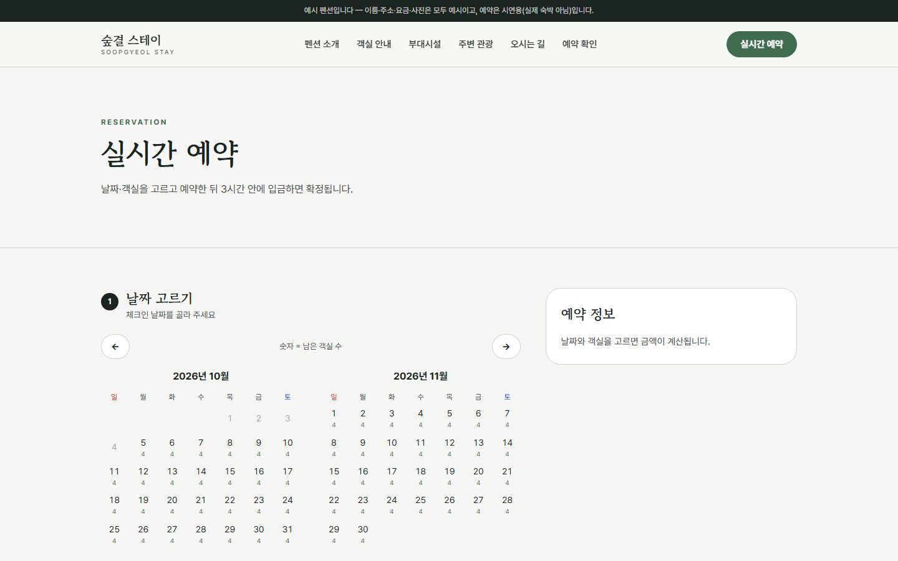
Task: Select October 15 on the calendar
Action: coord(230,476)
